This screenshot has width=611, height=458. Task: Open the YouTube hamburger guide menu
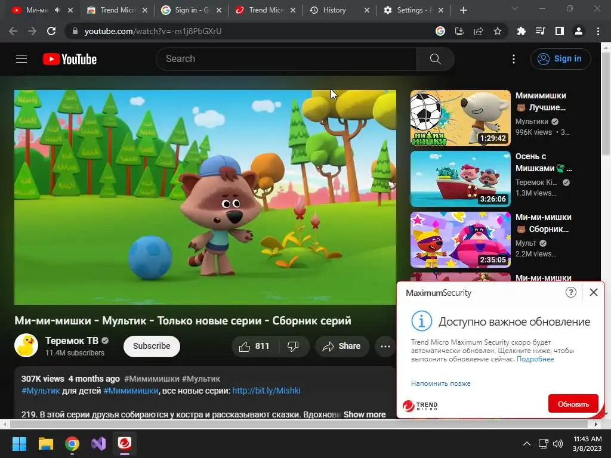tap(21, 59)
